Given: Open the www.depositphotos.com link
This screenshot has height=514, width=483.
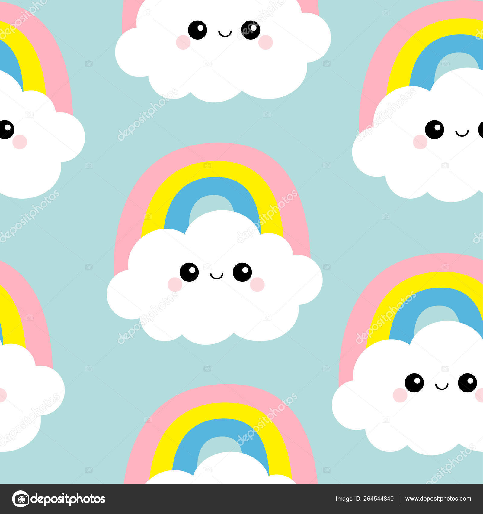Looking at the screenshot, I should pyautogui.click(x=438, y=499).
